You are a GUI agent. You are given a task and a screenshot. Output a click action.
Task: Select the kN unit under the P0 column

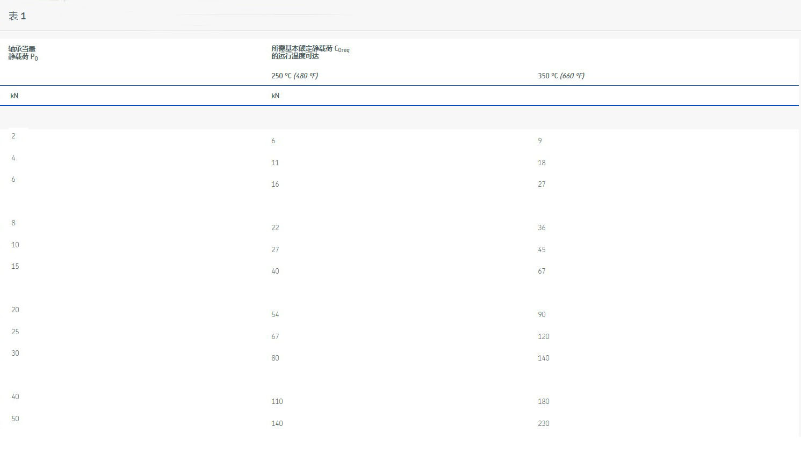point(15,95)
